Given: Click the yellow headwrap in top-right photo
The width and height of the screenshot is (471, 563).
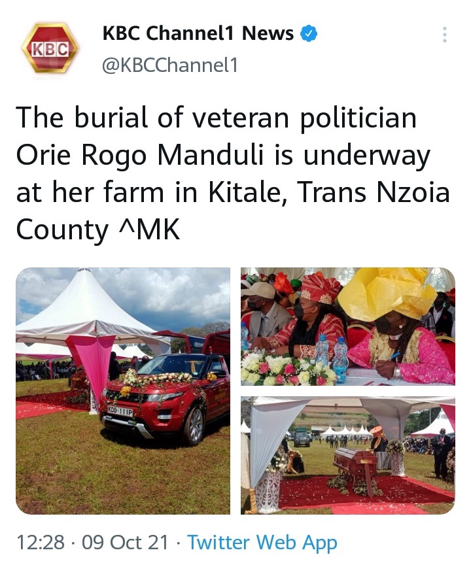Looking at the screenshot, I should coord(386,293).
